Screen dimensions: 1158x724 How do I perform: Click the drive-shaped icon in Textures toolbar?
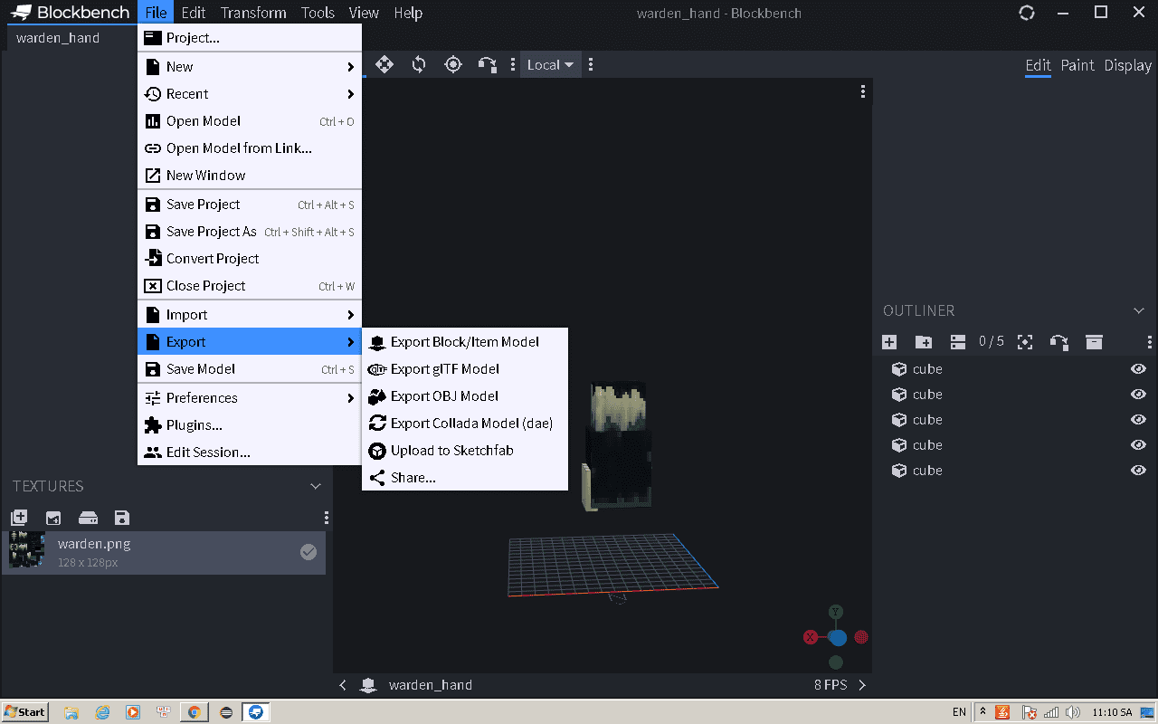88,518
